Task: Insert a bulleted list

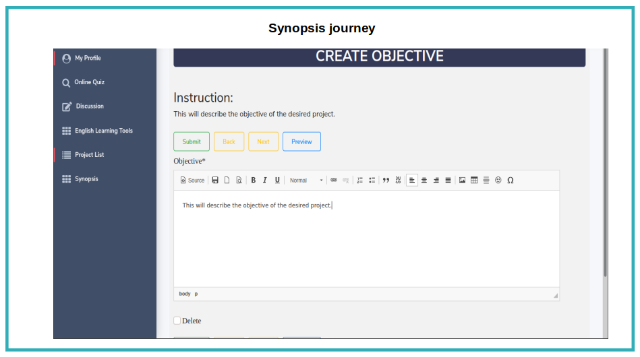Action: click(372, 180)
